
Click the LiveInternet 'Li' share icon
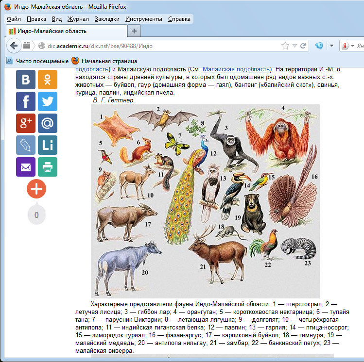pyautogui.click(x=48, y=145)
